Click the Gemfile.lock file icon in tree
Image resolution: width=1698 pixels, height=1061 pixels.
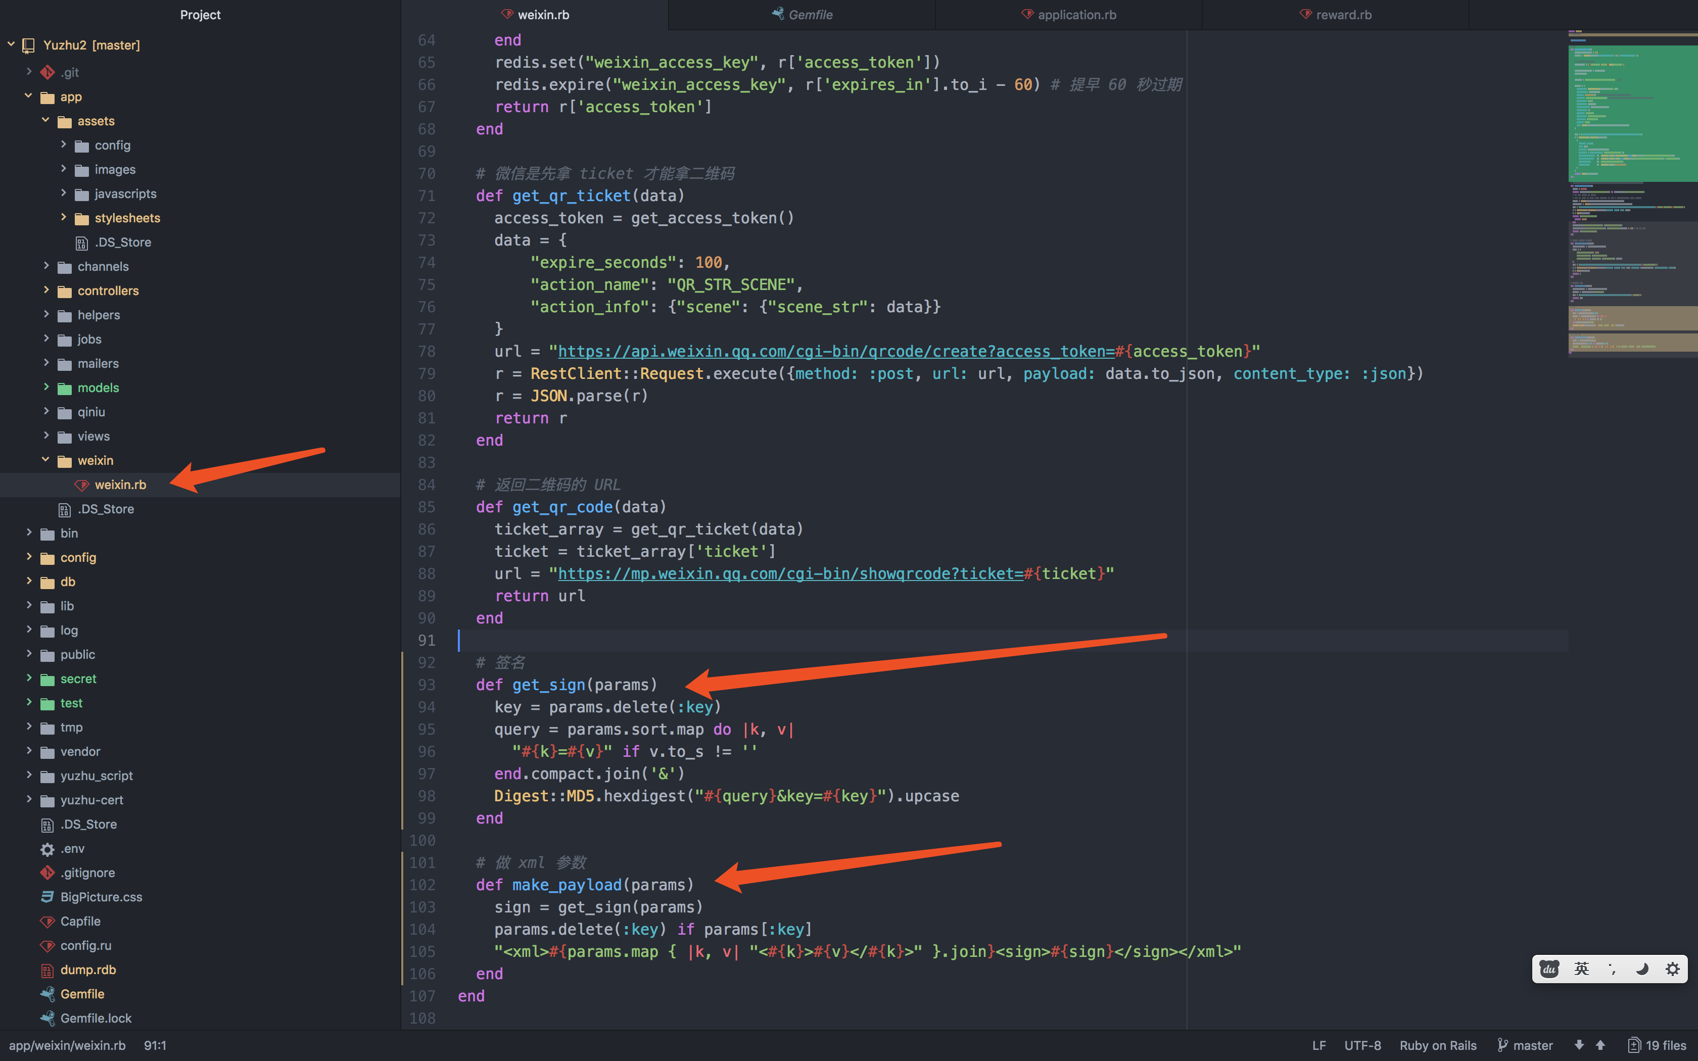point(47,1018)
